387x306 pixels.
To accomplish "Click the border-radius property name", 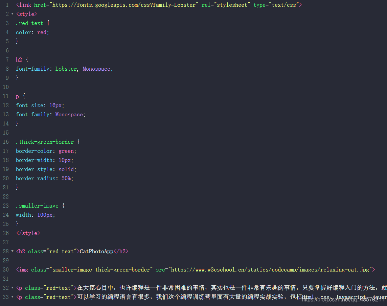I will coord(36,179).
